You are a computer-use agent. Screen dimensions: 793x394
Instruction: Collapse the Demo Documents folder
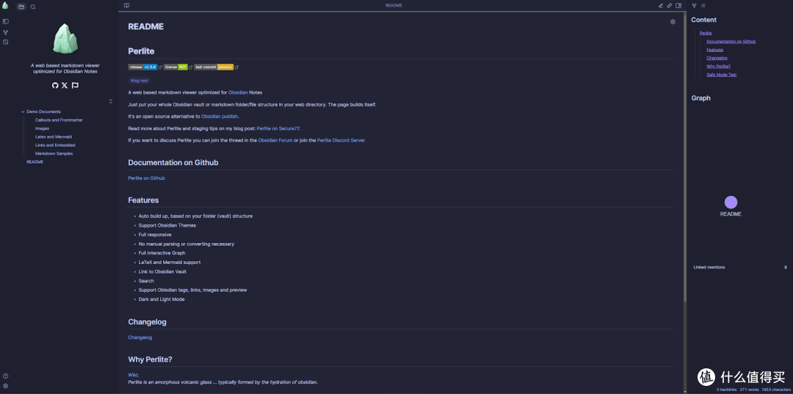[23, 112]
